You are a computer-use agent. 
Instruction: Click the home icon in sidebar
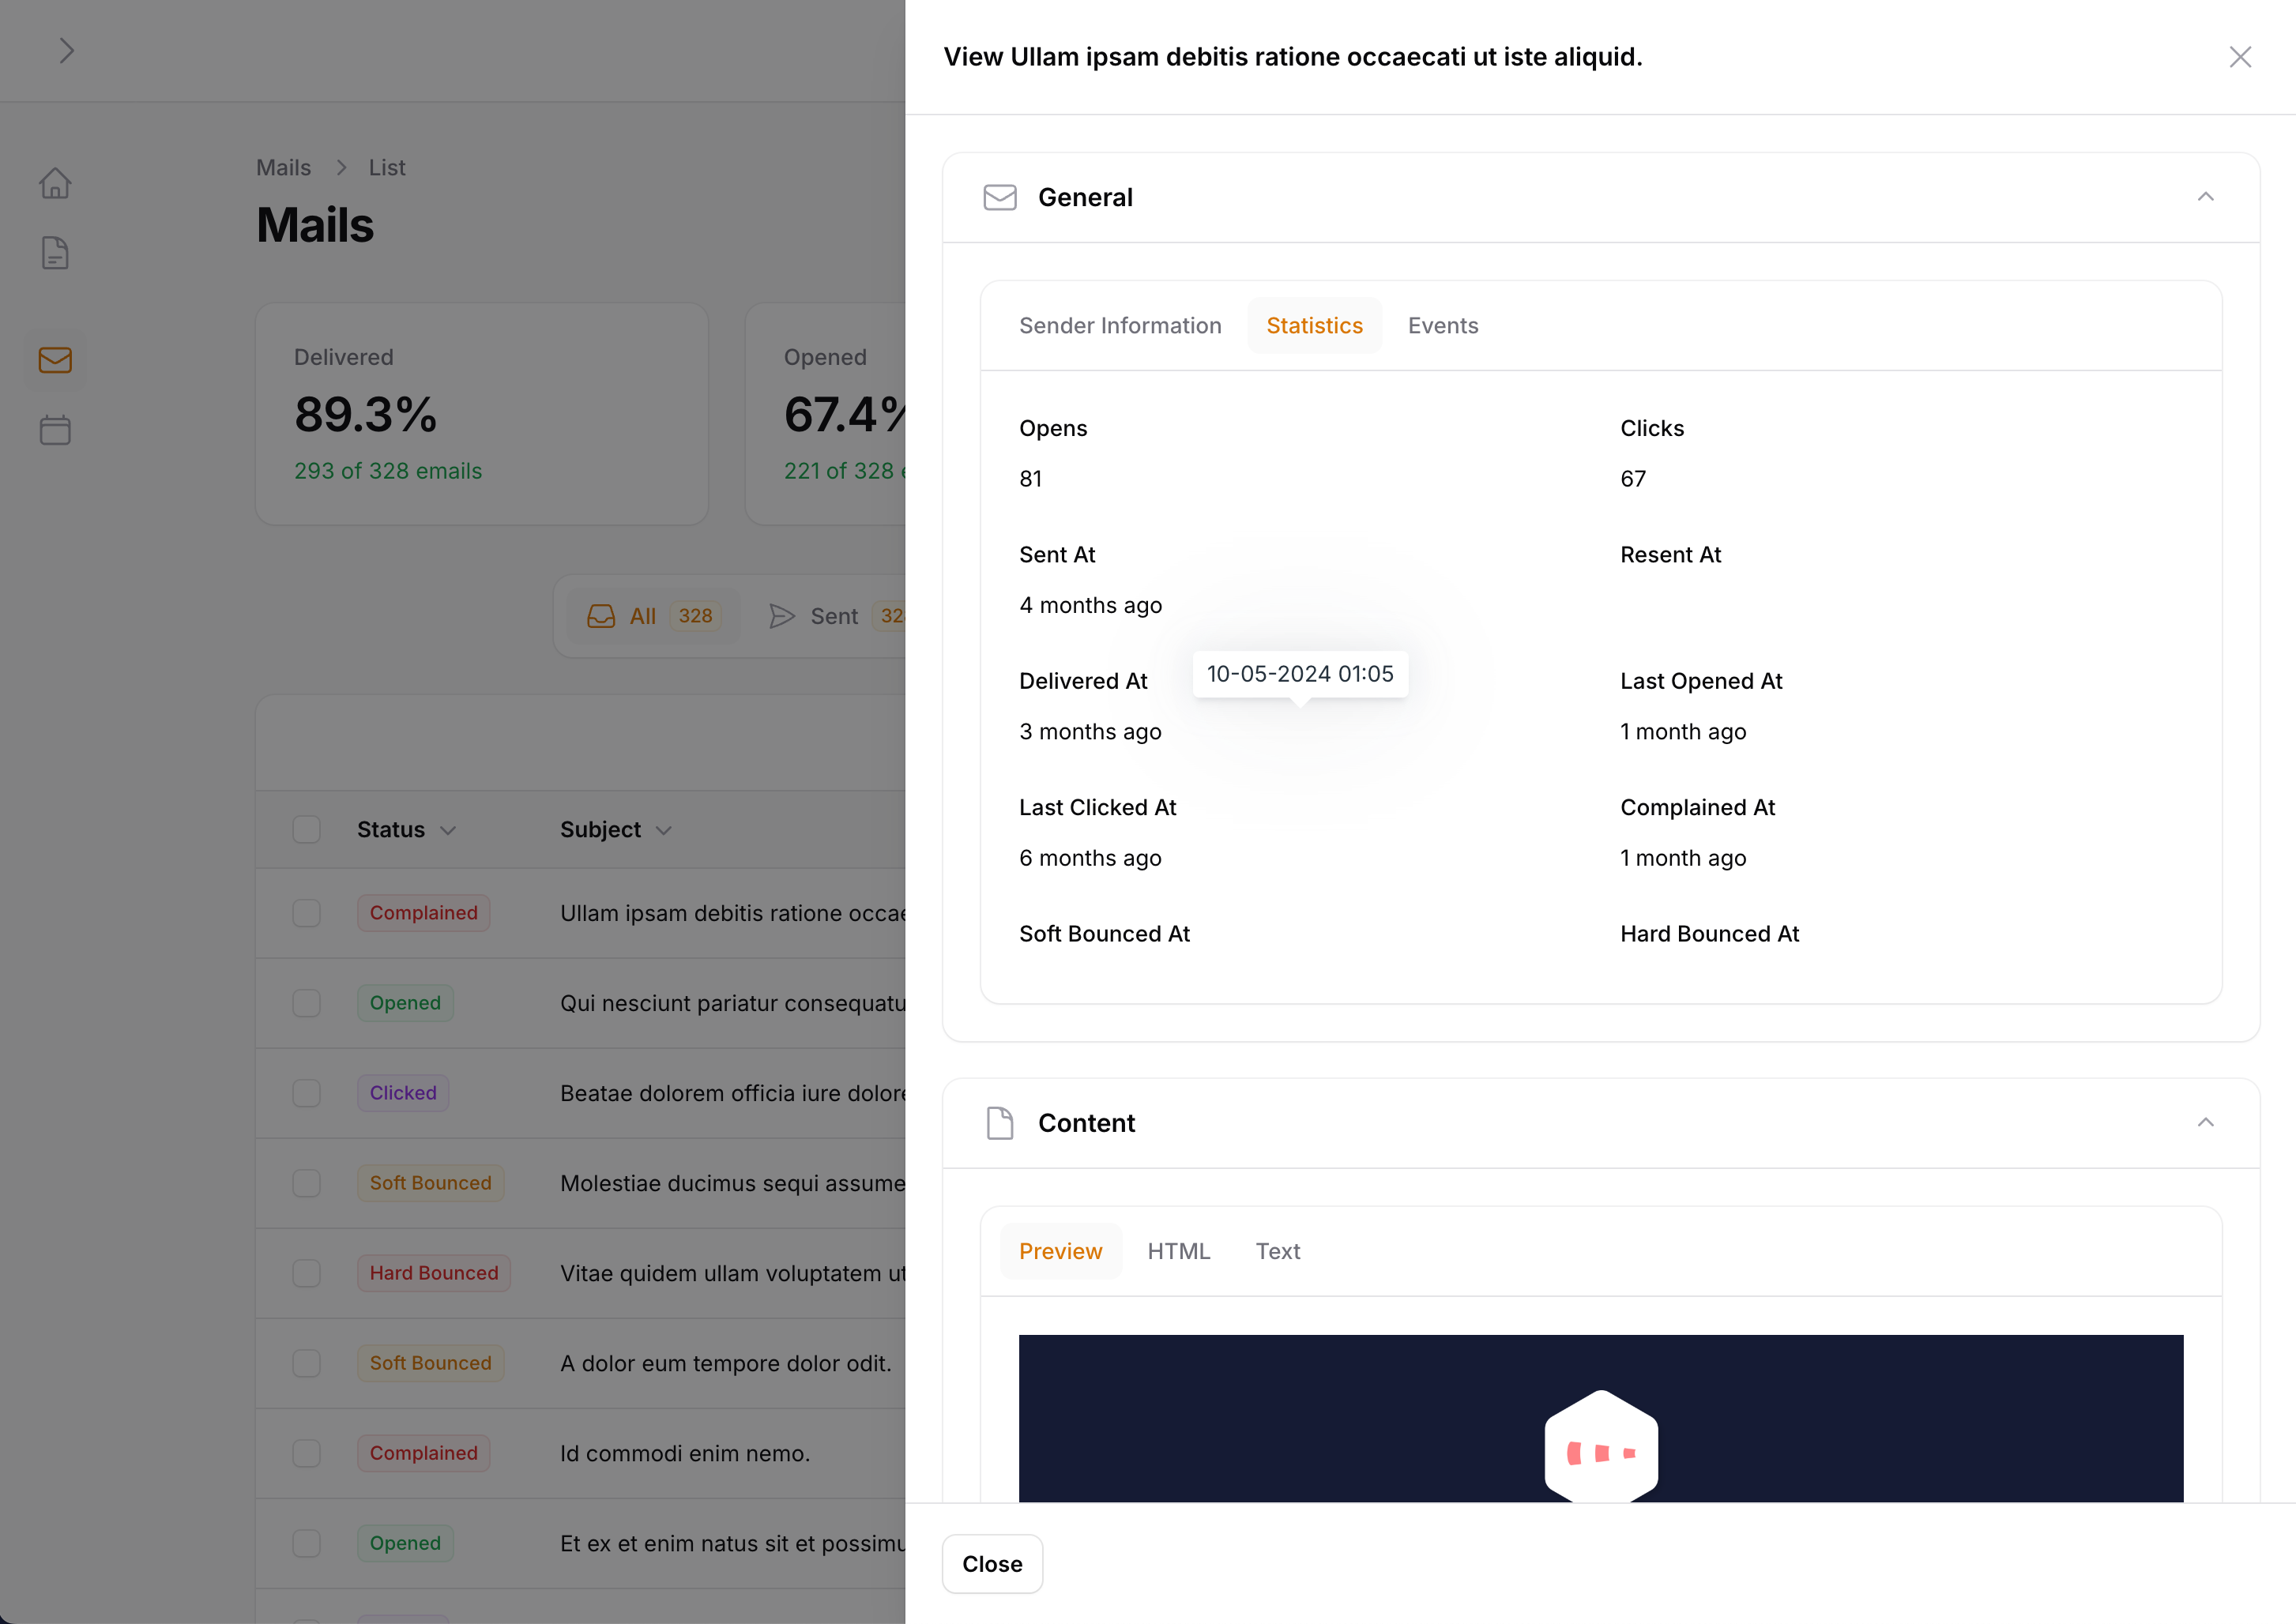[55, 183]
